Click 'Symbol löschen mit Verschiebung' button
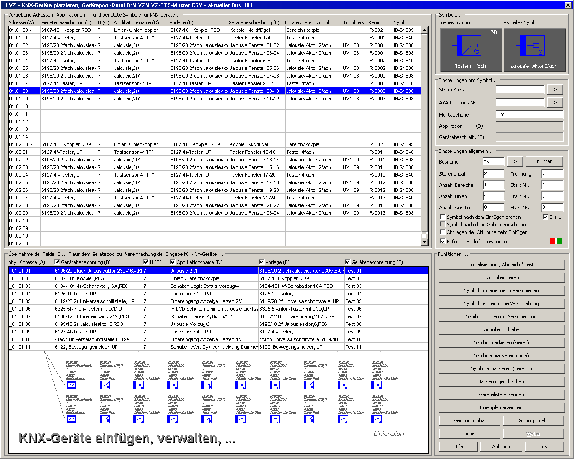Screen dimensions: 574x459 (x=501, y=316)
